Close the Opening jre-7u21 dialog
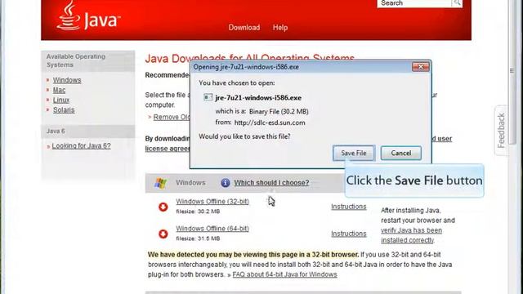Screen dimensions: 523x294 421,67
